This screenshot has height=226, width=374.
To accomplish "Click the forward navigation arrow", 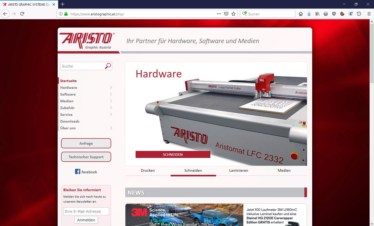I will 14,14.
